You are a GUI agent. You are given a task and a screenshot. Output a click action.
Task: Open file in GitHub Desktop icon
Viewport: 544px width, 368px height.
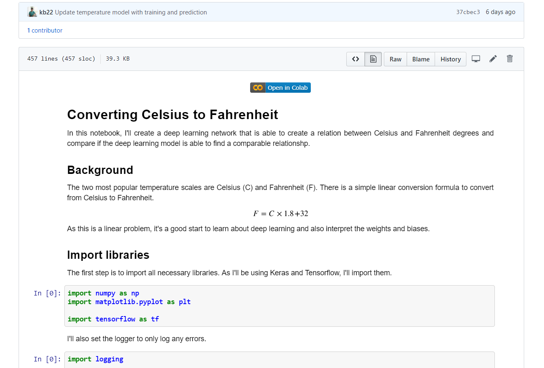476,59
